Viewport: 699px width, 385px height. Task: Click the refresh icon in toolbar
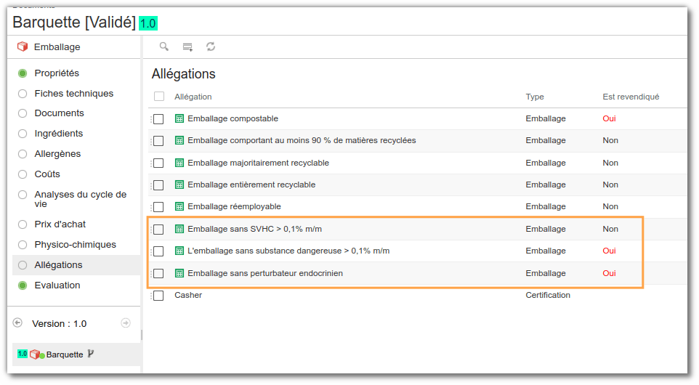[x=211, y=46]
